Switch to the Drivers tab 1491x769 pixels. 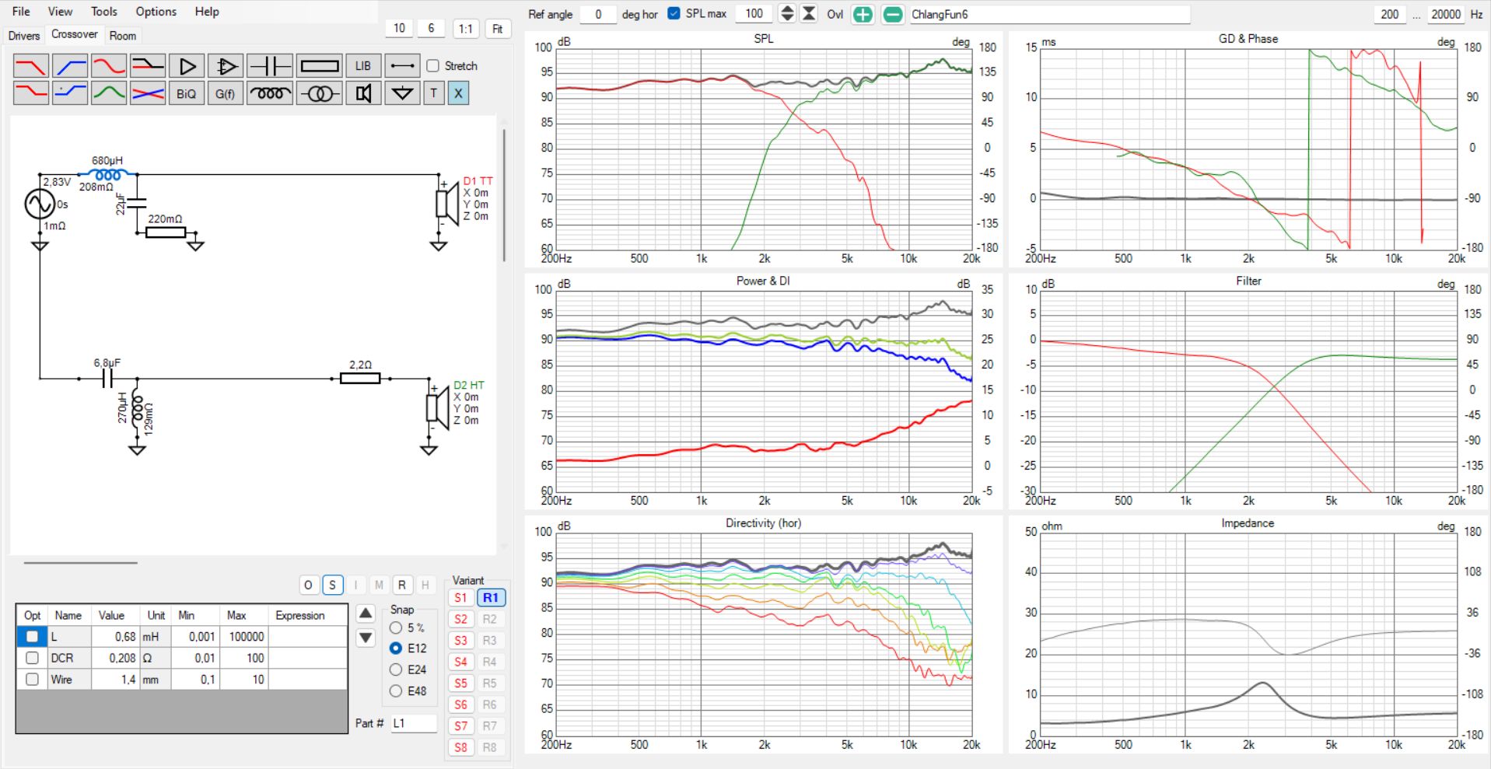(23, 36)
